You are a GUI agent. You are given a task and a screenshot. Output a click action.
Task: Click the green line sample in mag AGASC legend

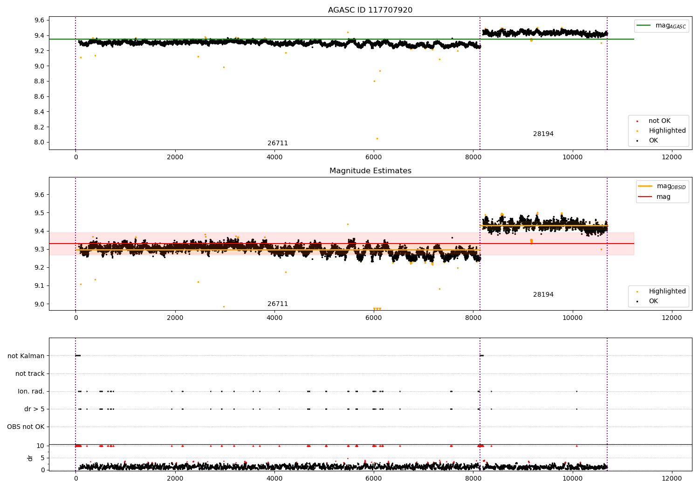point(644,26)
